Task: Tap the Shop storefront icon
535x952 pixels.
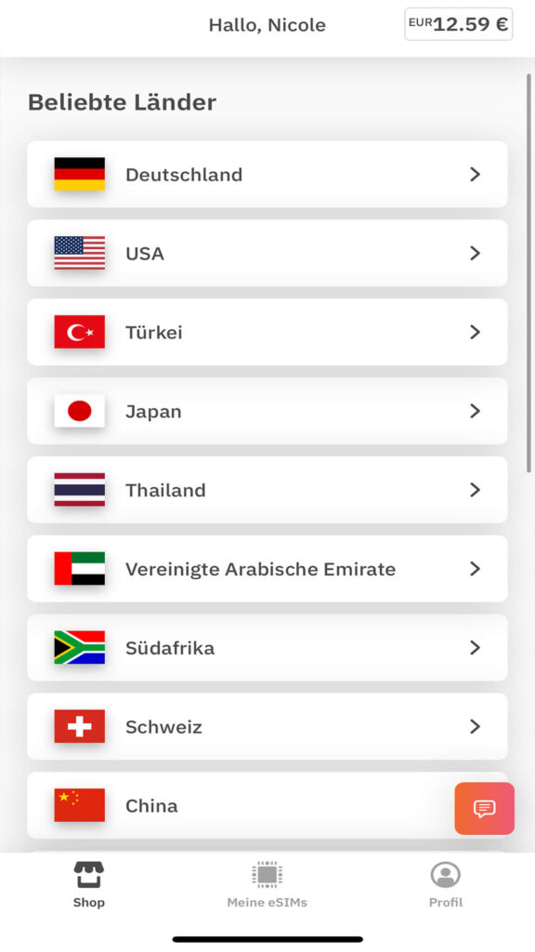Action: pyautogui.click(x=89, y=875)
